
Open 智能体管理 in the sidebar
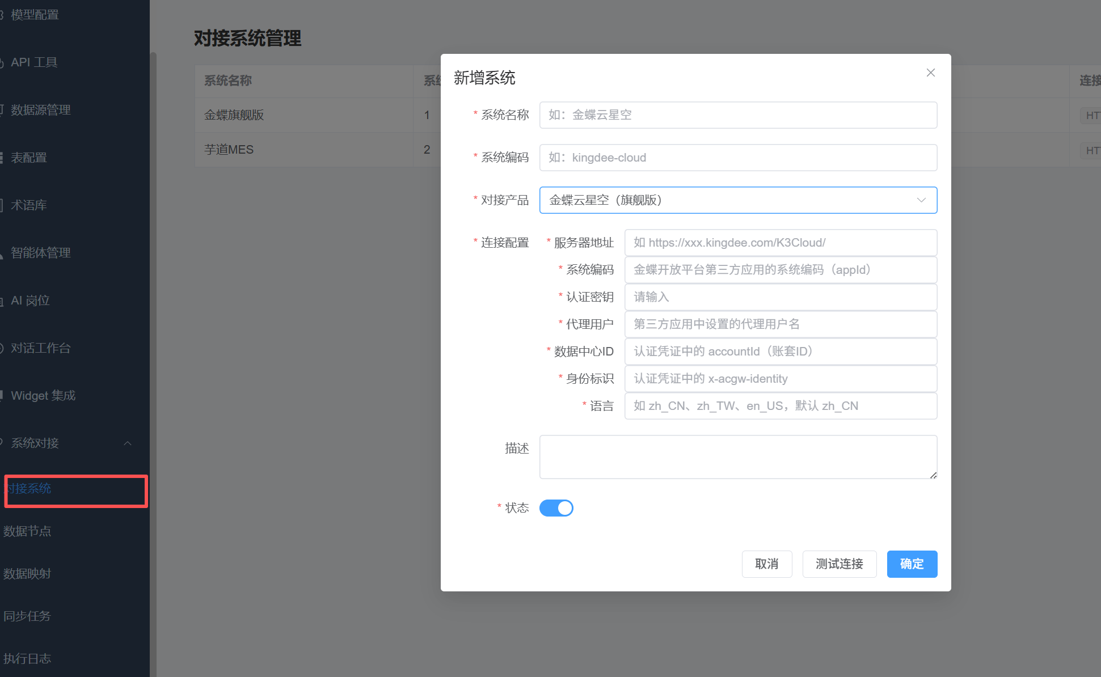coord(41,253)
